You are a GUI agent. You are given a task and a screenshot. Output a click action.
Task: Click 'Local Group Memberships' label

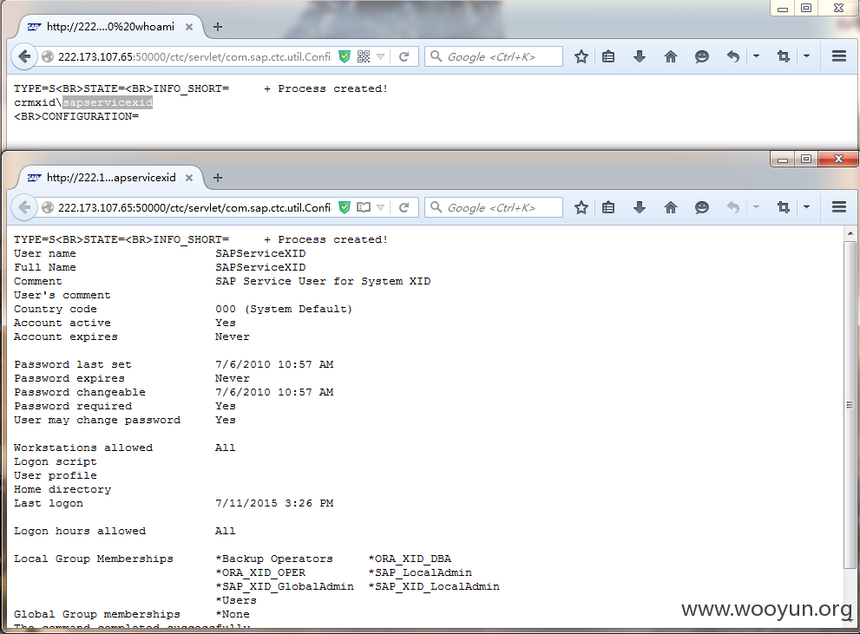93,559
